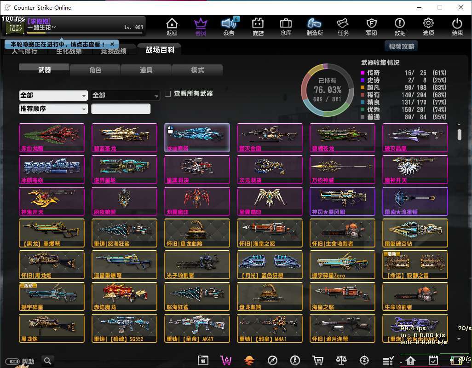The width and height of the screenshot is (472, 368).
Task: Open the 制造所 crafting icon
Action: [x=314, y=26]
